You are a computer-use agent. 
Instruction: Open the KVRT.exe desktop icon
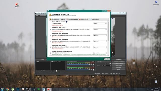point(17,5)
